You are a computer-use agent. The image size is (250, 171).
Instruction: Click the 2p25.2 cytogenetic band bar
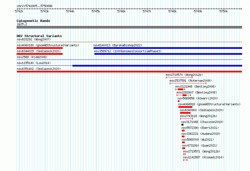coord(129,27)
